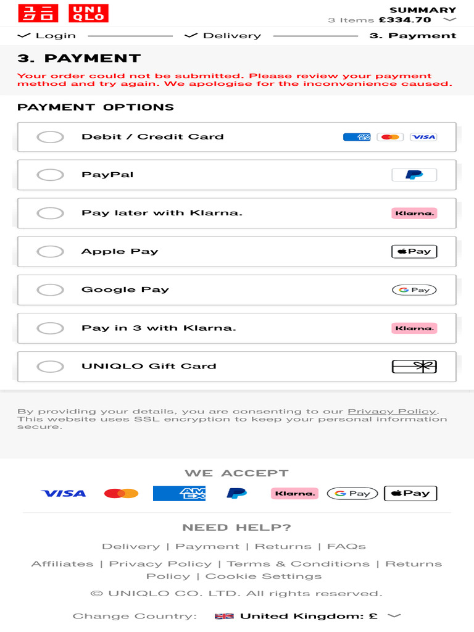Click the gift card icon
The image size is (474, 632).
[x=414, y=367]
